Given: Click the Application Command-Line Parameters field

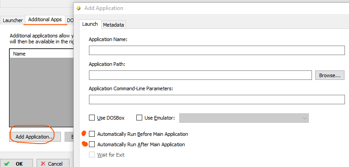Looking at the screenshot, I should pos(217,99).
